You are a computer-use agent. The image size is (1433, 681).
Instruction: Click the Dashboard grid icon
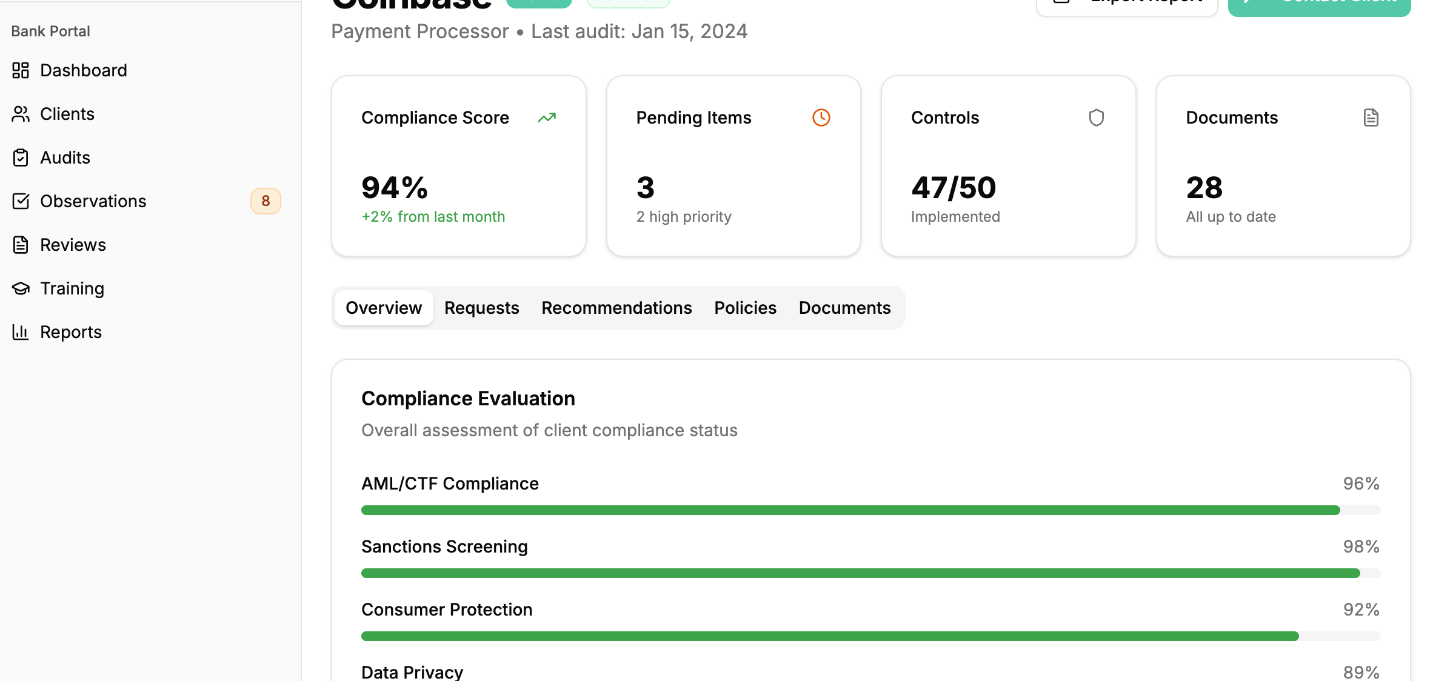coord(21,70)
